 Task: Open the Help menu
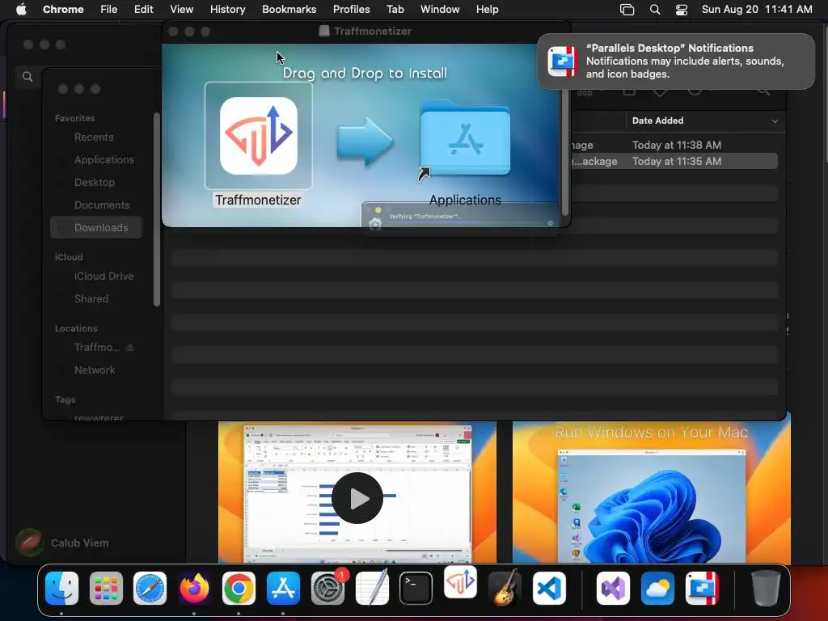(487, 10)
